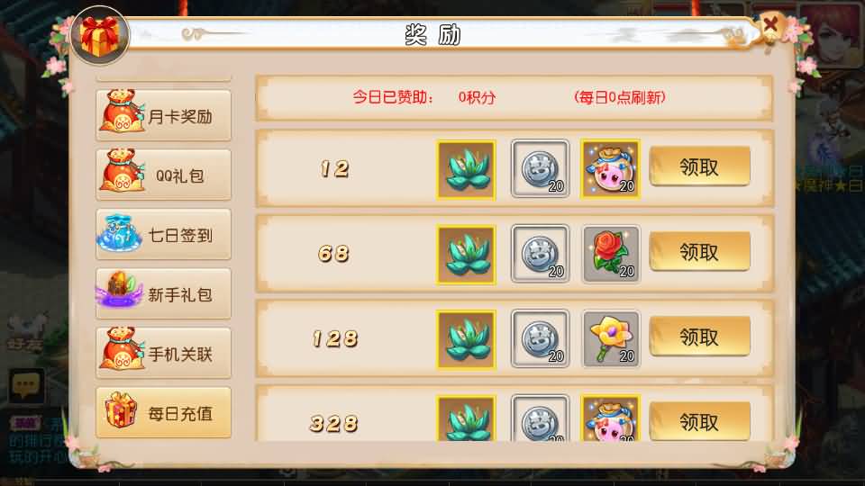
Task: Switch to the 七日签到 tab
Action: 163,234
